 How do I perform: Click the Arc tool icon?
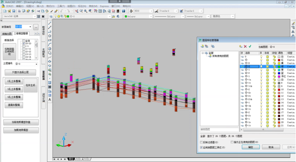(x=50, y=44)
